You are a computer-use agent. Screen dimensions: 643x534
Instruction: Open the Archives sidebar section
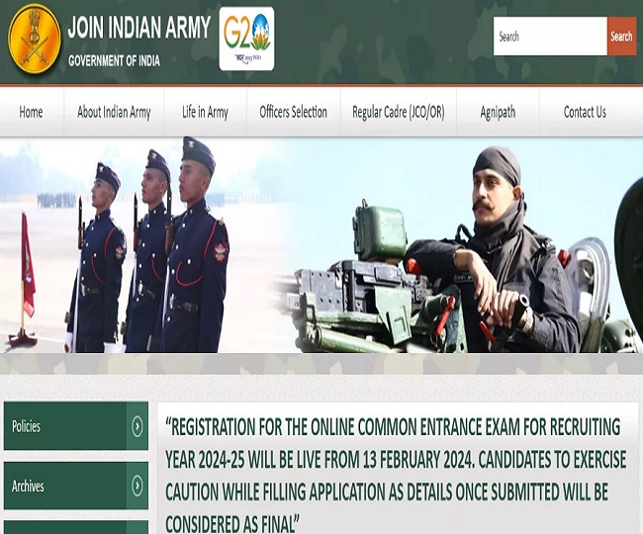tap(65, 486)
